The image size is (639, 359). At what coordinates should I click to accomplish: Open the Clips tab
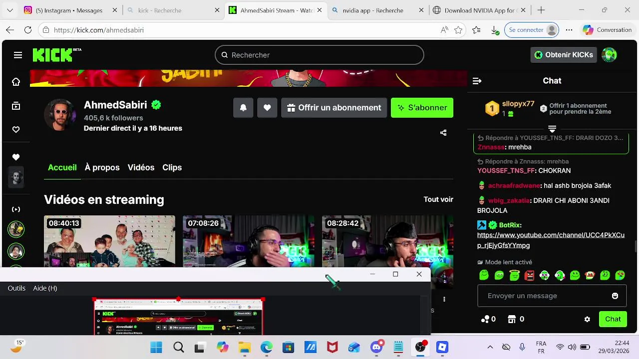pos(172,168)
